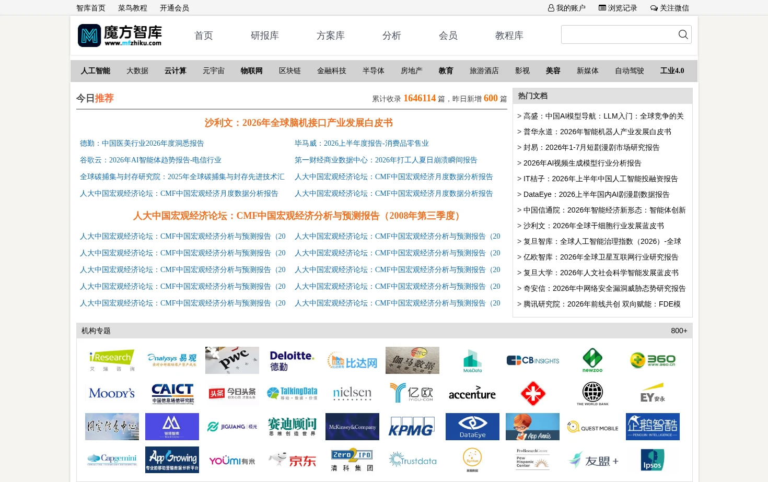Viewport: 768px width, 482px height.
Task: Open 毕马威 2026上半年度报告 消费品零售业
Action: coord(362,143)
